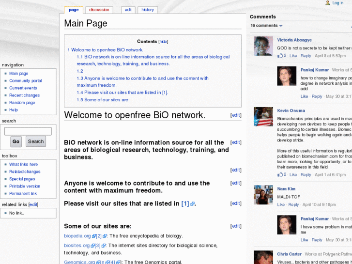This screenshot has width=352, height=264.
Task: Jump to contents item 1.3 Anyone is welcome
Action: pos(142,82)
